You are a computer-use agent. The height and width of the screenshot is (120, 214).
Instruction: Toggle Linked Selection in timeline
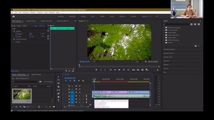tap(74, 81)
